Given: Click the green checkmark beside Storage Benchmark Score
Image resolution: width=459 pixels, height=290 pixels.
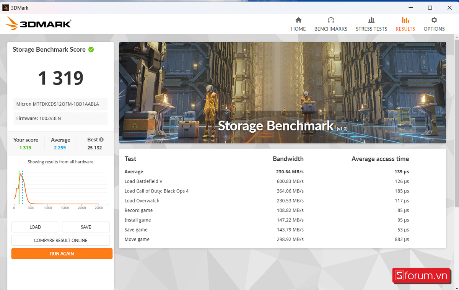Looking at the screenshot, I should point(91,49).
